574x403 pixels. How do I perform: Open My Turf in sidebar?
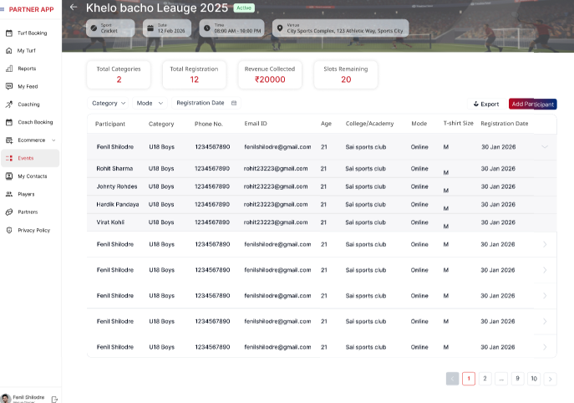tap(30, 50)
